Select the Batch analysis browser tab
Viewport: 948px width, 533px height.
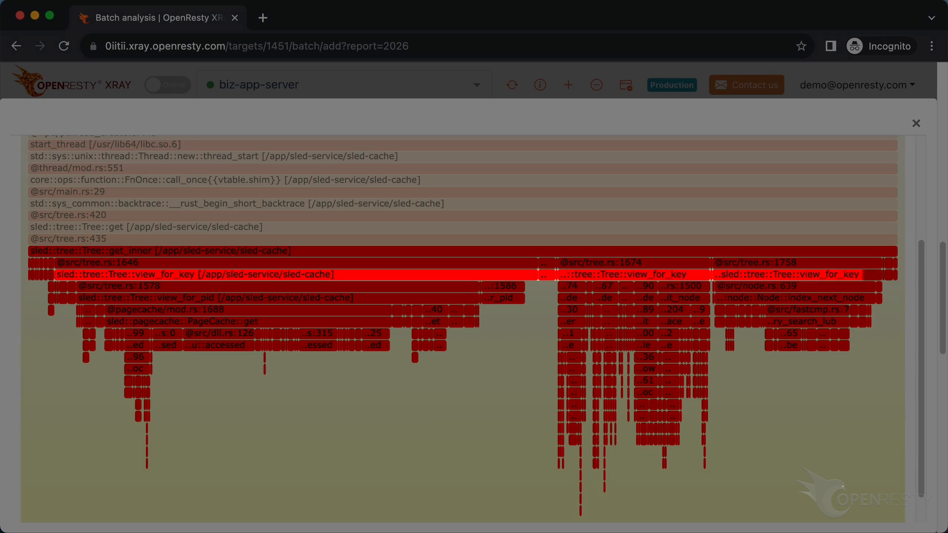[157, 18]
